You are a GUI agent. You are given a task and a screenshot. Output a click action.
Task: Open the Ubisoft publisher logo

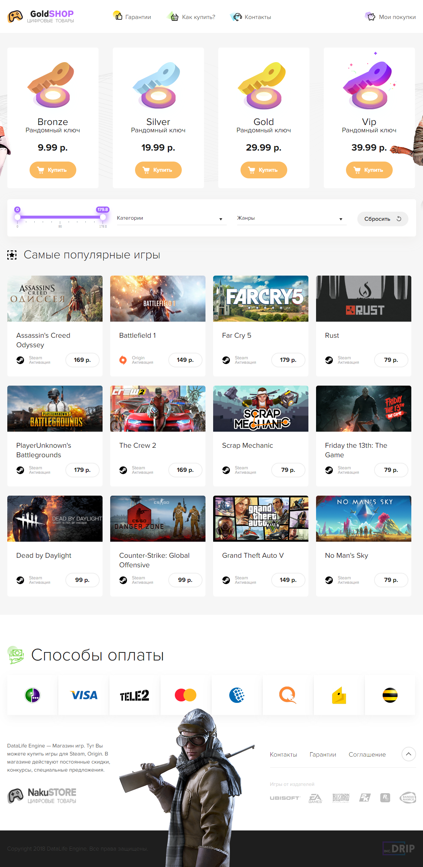pyautogui.click(x=285, y=798)
